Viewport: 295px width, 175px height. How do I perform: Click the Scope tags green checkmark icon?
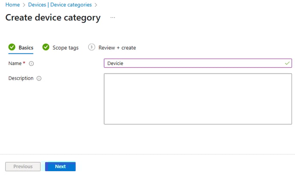pyautogui.click(x=46, y=47)
